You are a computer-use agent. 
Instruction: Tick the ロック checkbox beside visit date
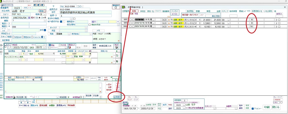5,46
